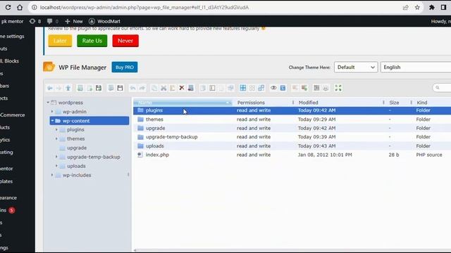Open WoodMart in the admin bar

pyautogui.click(x=105, y=21)
